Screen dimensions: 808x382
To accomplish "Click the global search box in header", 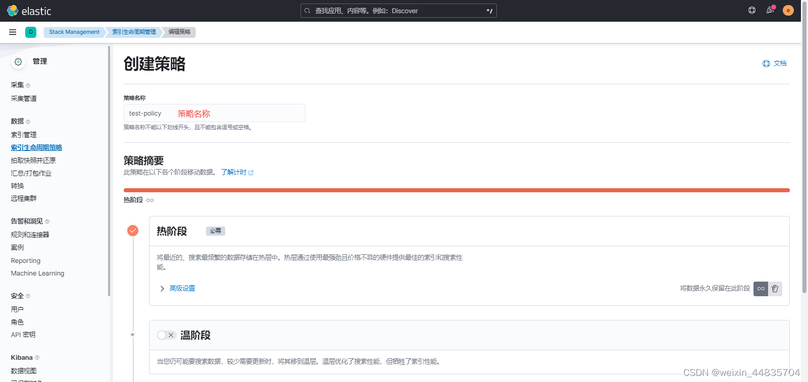I will coord(398,11).
